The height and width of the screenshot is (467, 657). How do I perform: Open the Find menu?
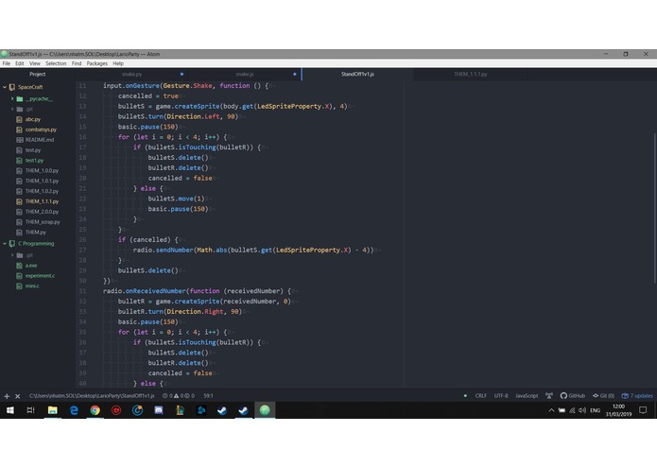(77, 63)
